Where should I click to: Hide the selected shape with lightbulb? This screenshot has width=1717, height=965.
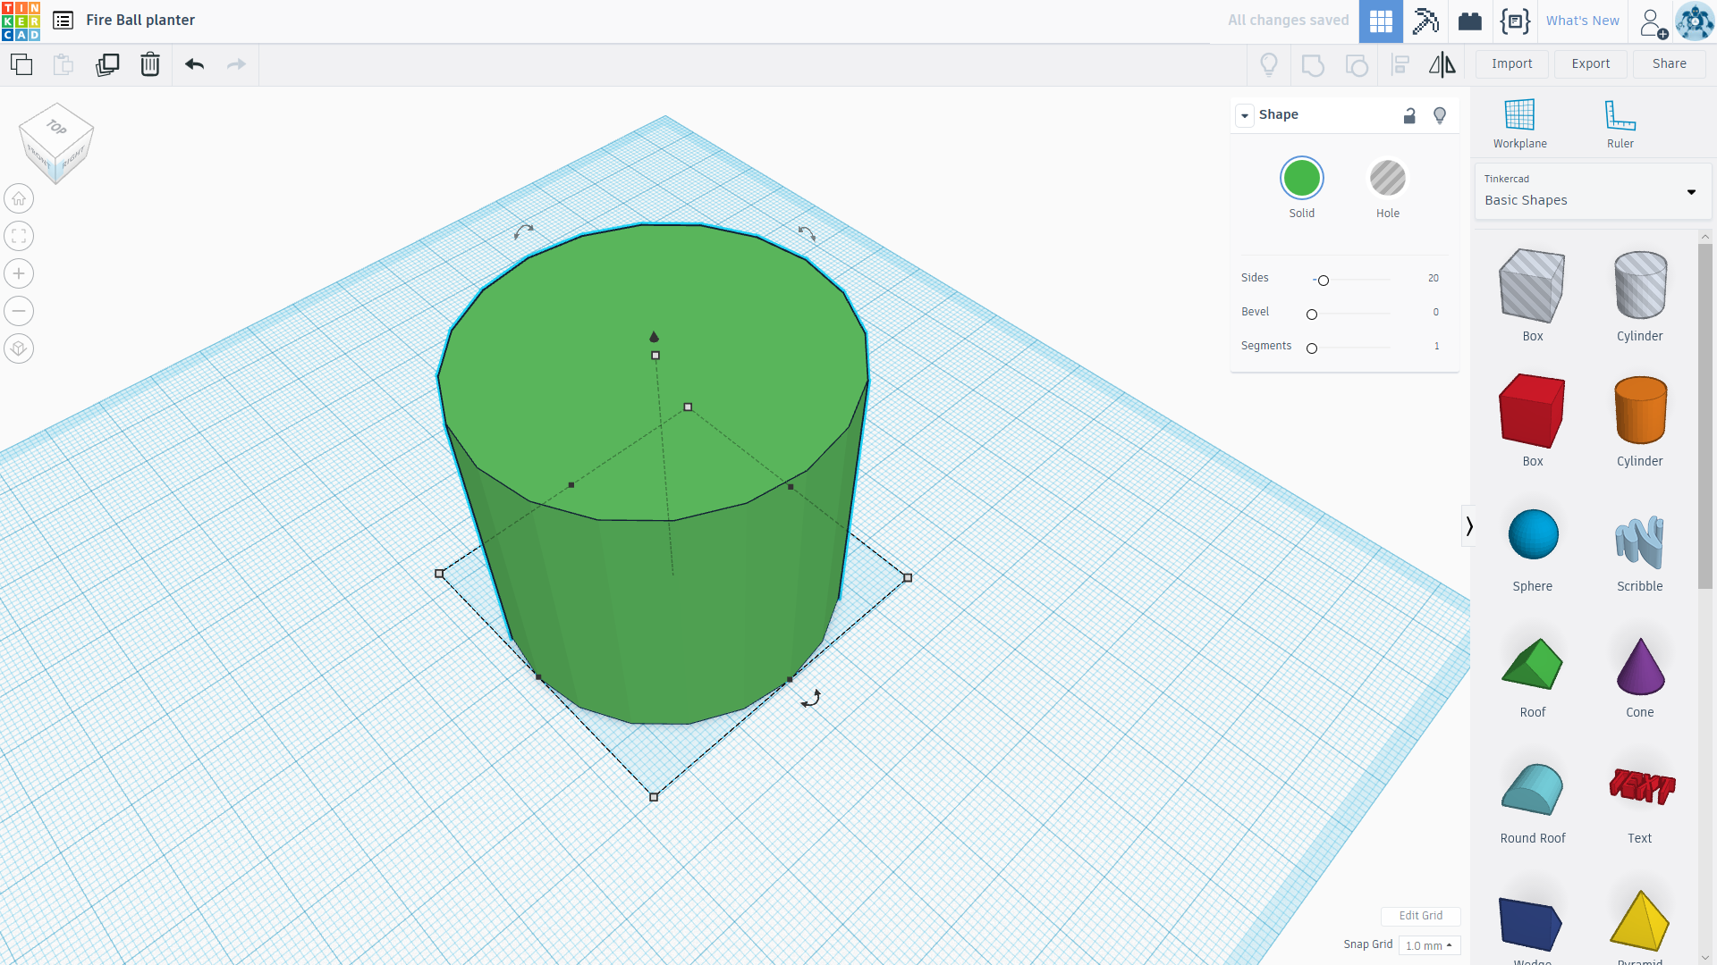(x=1440, y=115)
